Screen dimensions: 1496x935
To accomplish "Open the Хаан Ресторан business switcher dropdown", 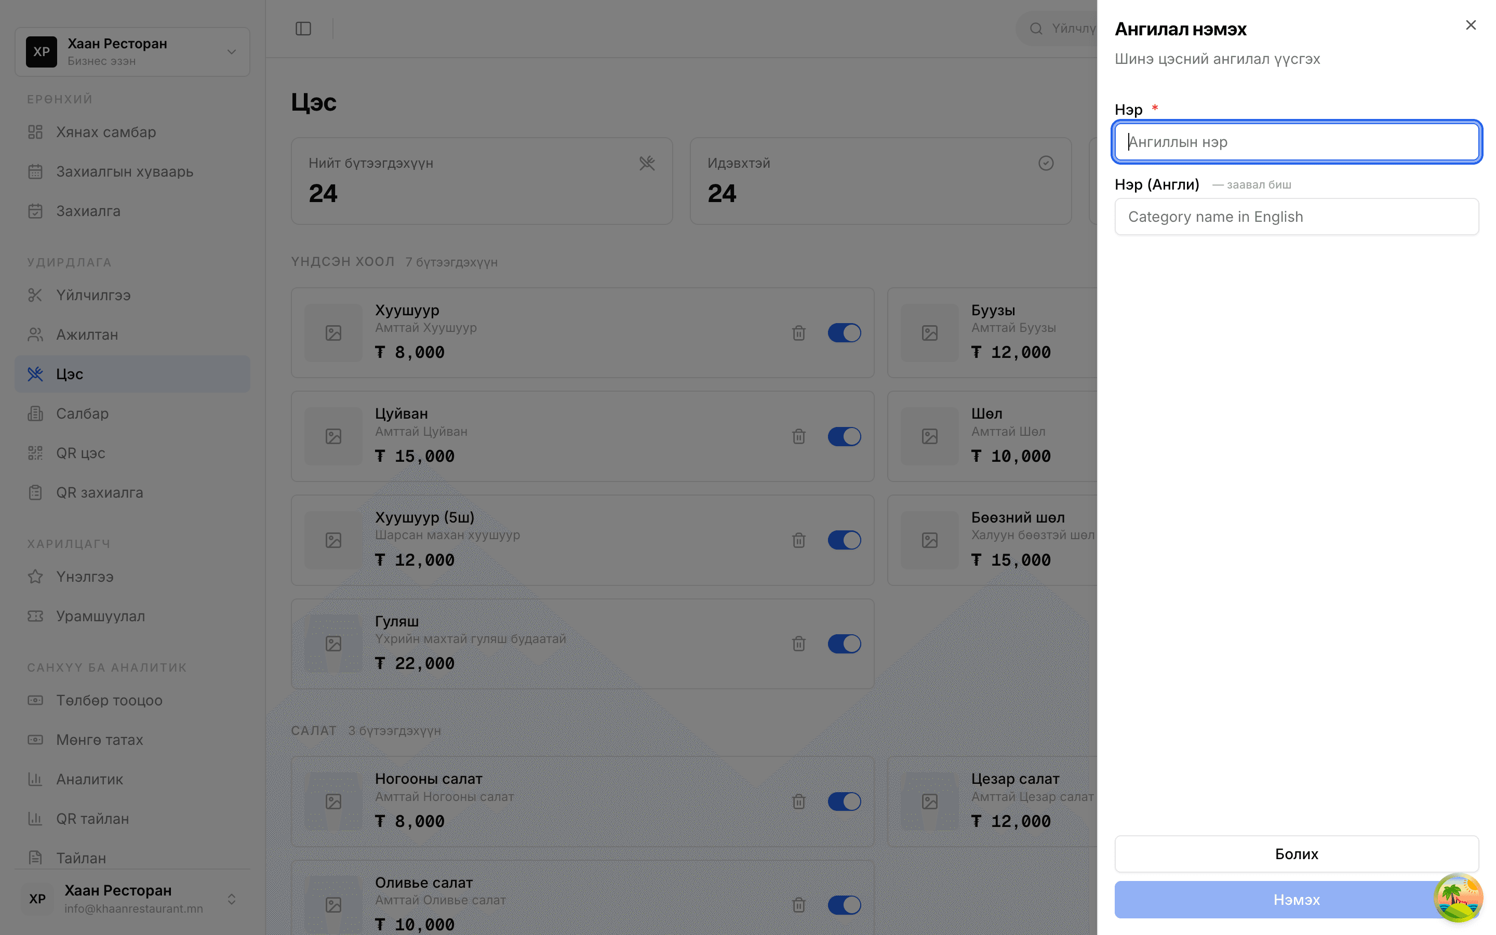I will [132, 52].
